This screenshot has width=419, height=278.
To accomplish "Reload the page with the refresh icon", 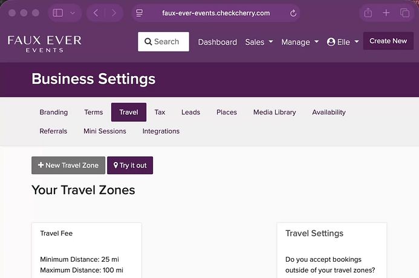I will 293,13.
